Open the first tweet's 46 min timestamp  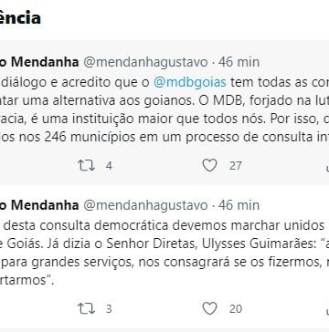pos(239,62)
